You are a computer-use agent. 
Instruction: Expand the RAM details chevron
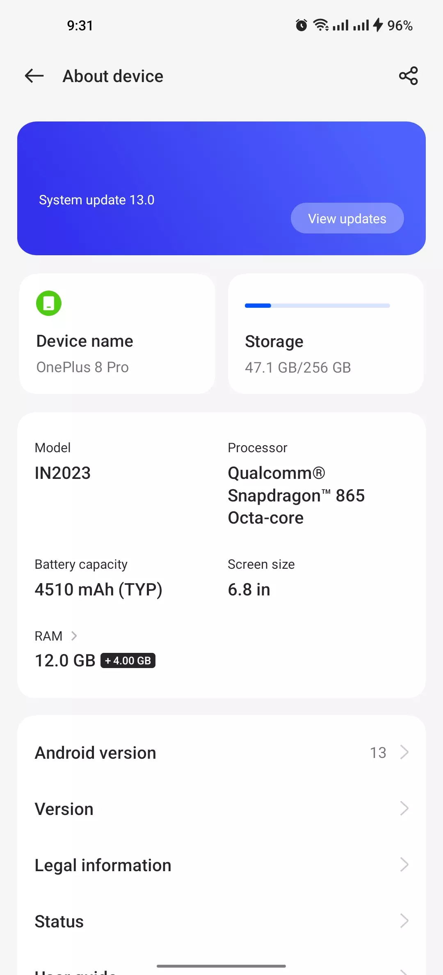[74, 636]
